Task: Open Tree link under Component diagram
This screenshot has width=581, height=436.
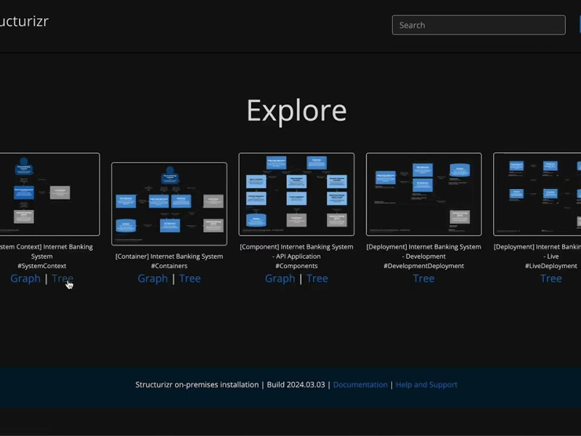Action: coord(317,278)
